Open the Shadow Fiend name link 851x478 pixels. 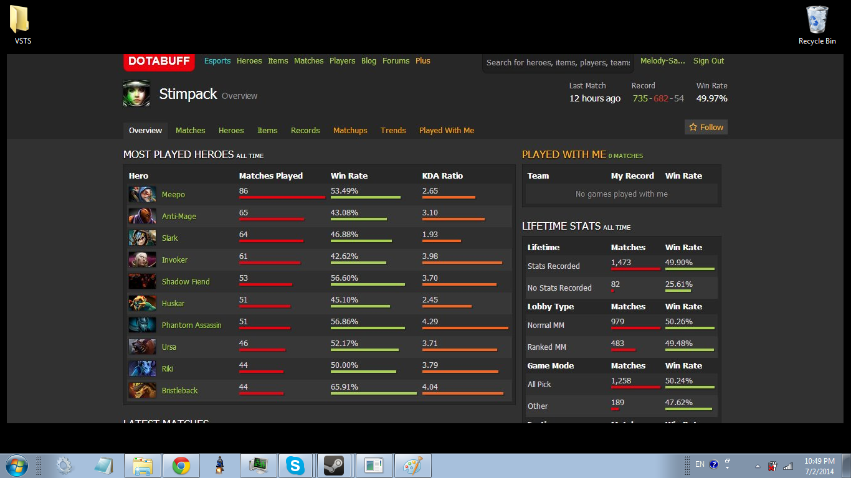click(186, 282)
